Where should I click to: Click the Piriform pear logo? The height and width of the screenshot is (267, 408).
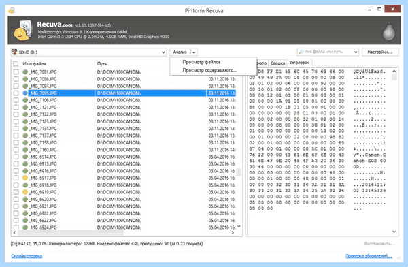coord(388,31)
